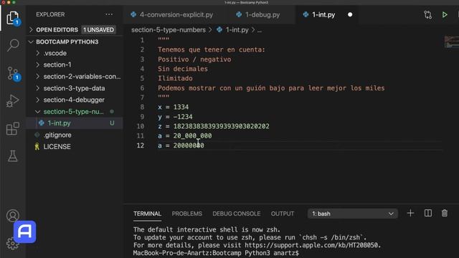Switch to the DEBUG CONSOLE panel tab

pyautogui.click(x=236, y=214)
